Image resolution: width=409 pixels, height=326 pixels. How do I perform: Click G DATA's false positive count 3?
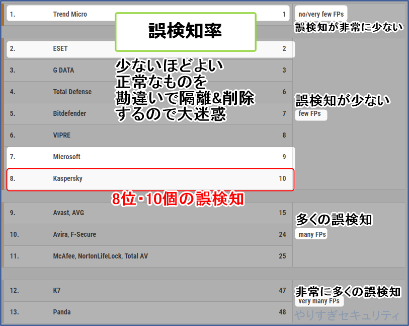(284, 70)
